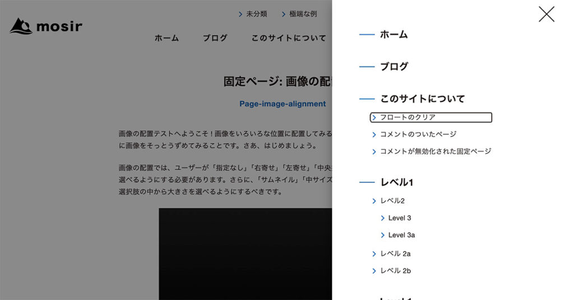Open the レベル 2a submenu item
The height and width of the screenshot is (300, 574).
pyautogui.click(x=395, y=254)
